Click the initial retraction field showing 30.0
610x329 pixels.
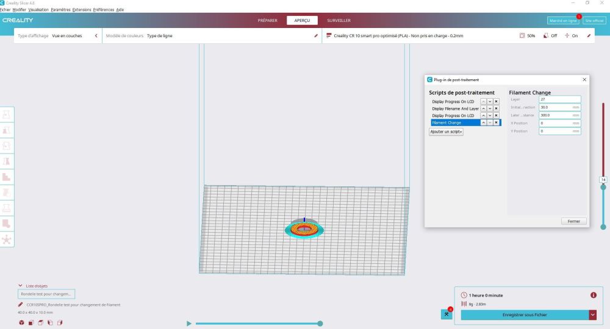[560, 107]
